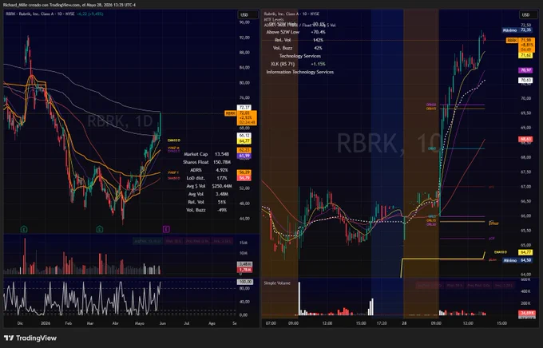The width and height of the screenshot is (543, 348).
Task: Click the Rel. Vol 51% cell
Action: 222,202
